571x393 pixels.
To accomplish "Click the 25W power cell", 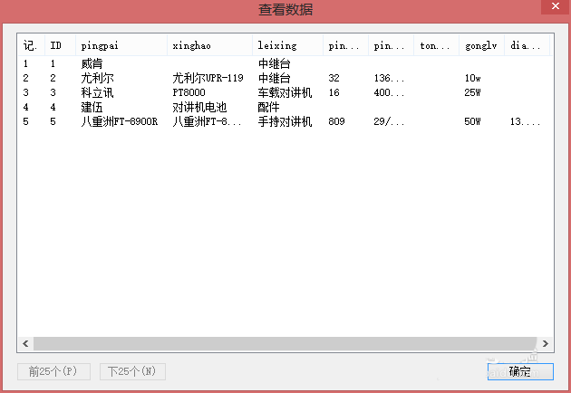I will point(473,92).
